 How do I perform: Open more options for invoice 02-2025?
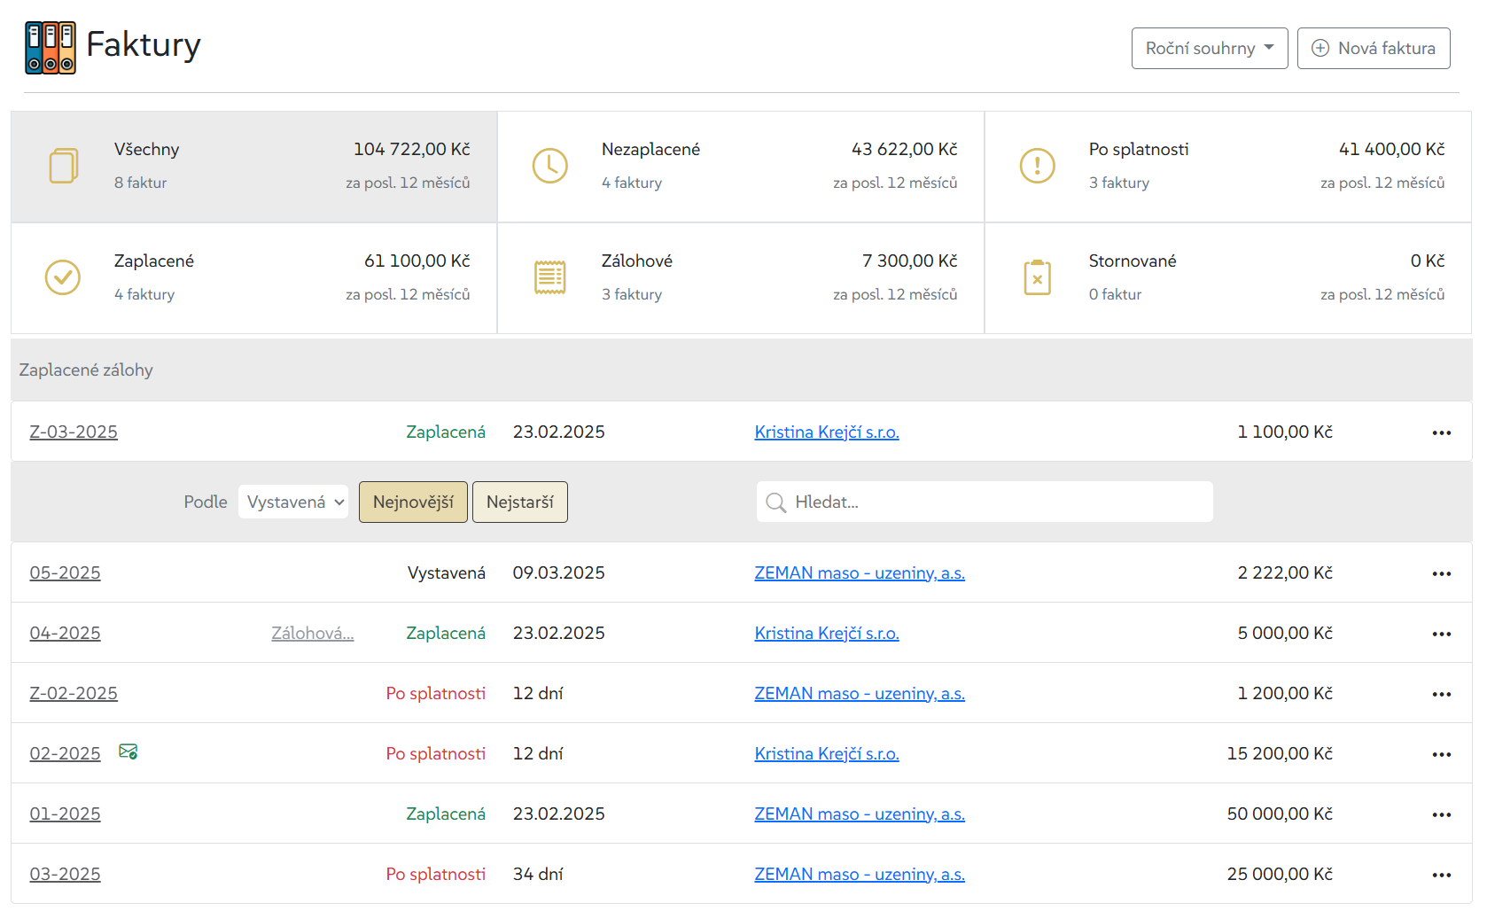click(x=1442, y=754)
